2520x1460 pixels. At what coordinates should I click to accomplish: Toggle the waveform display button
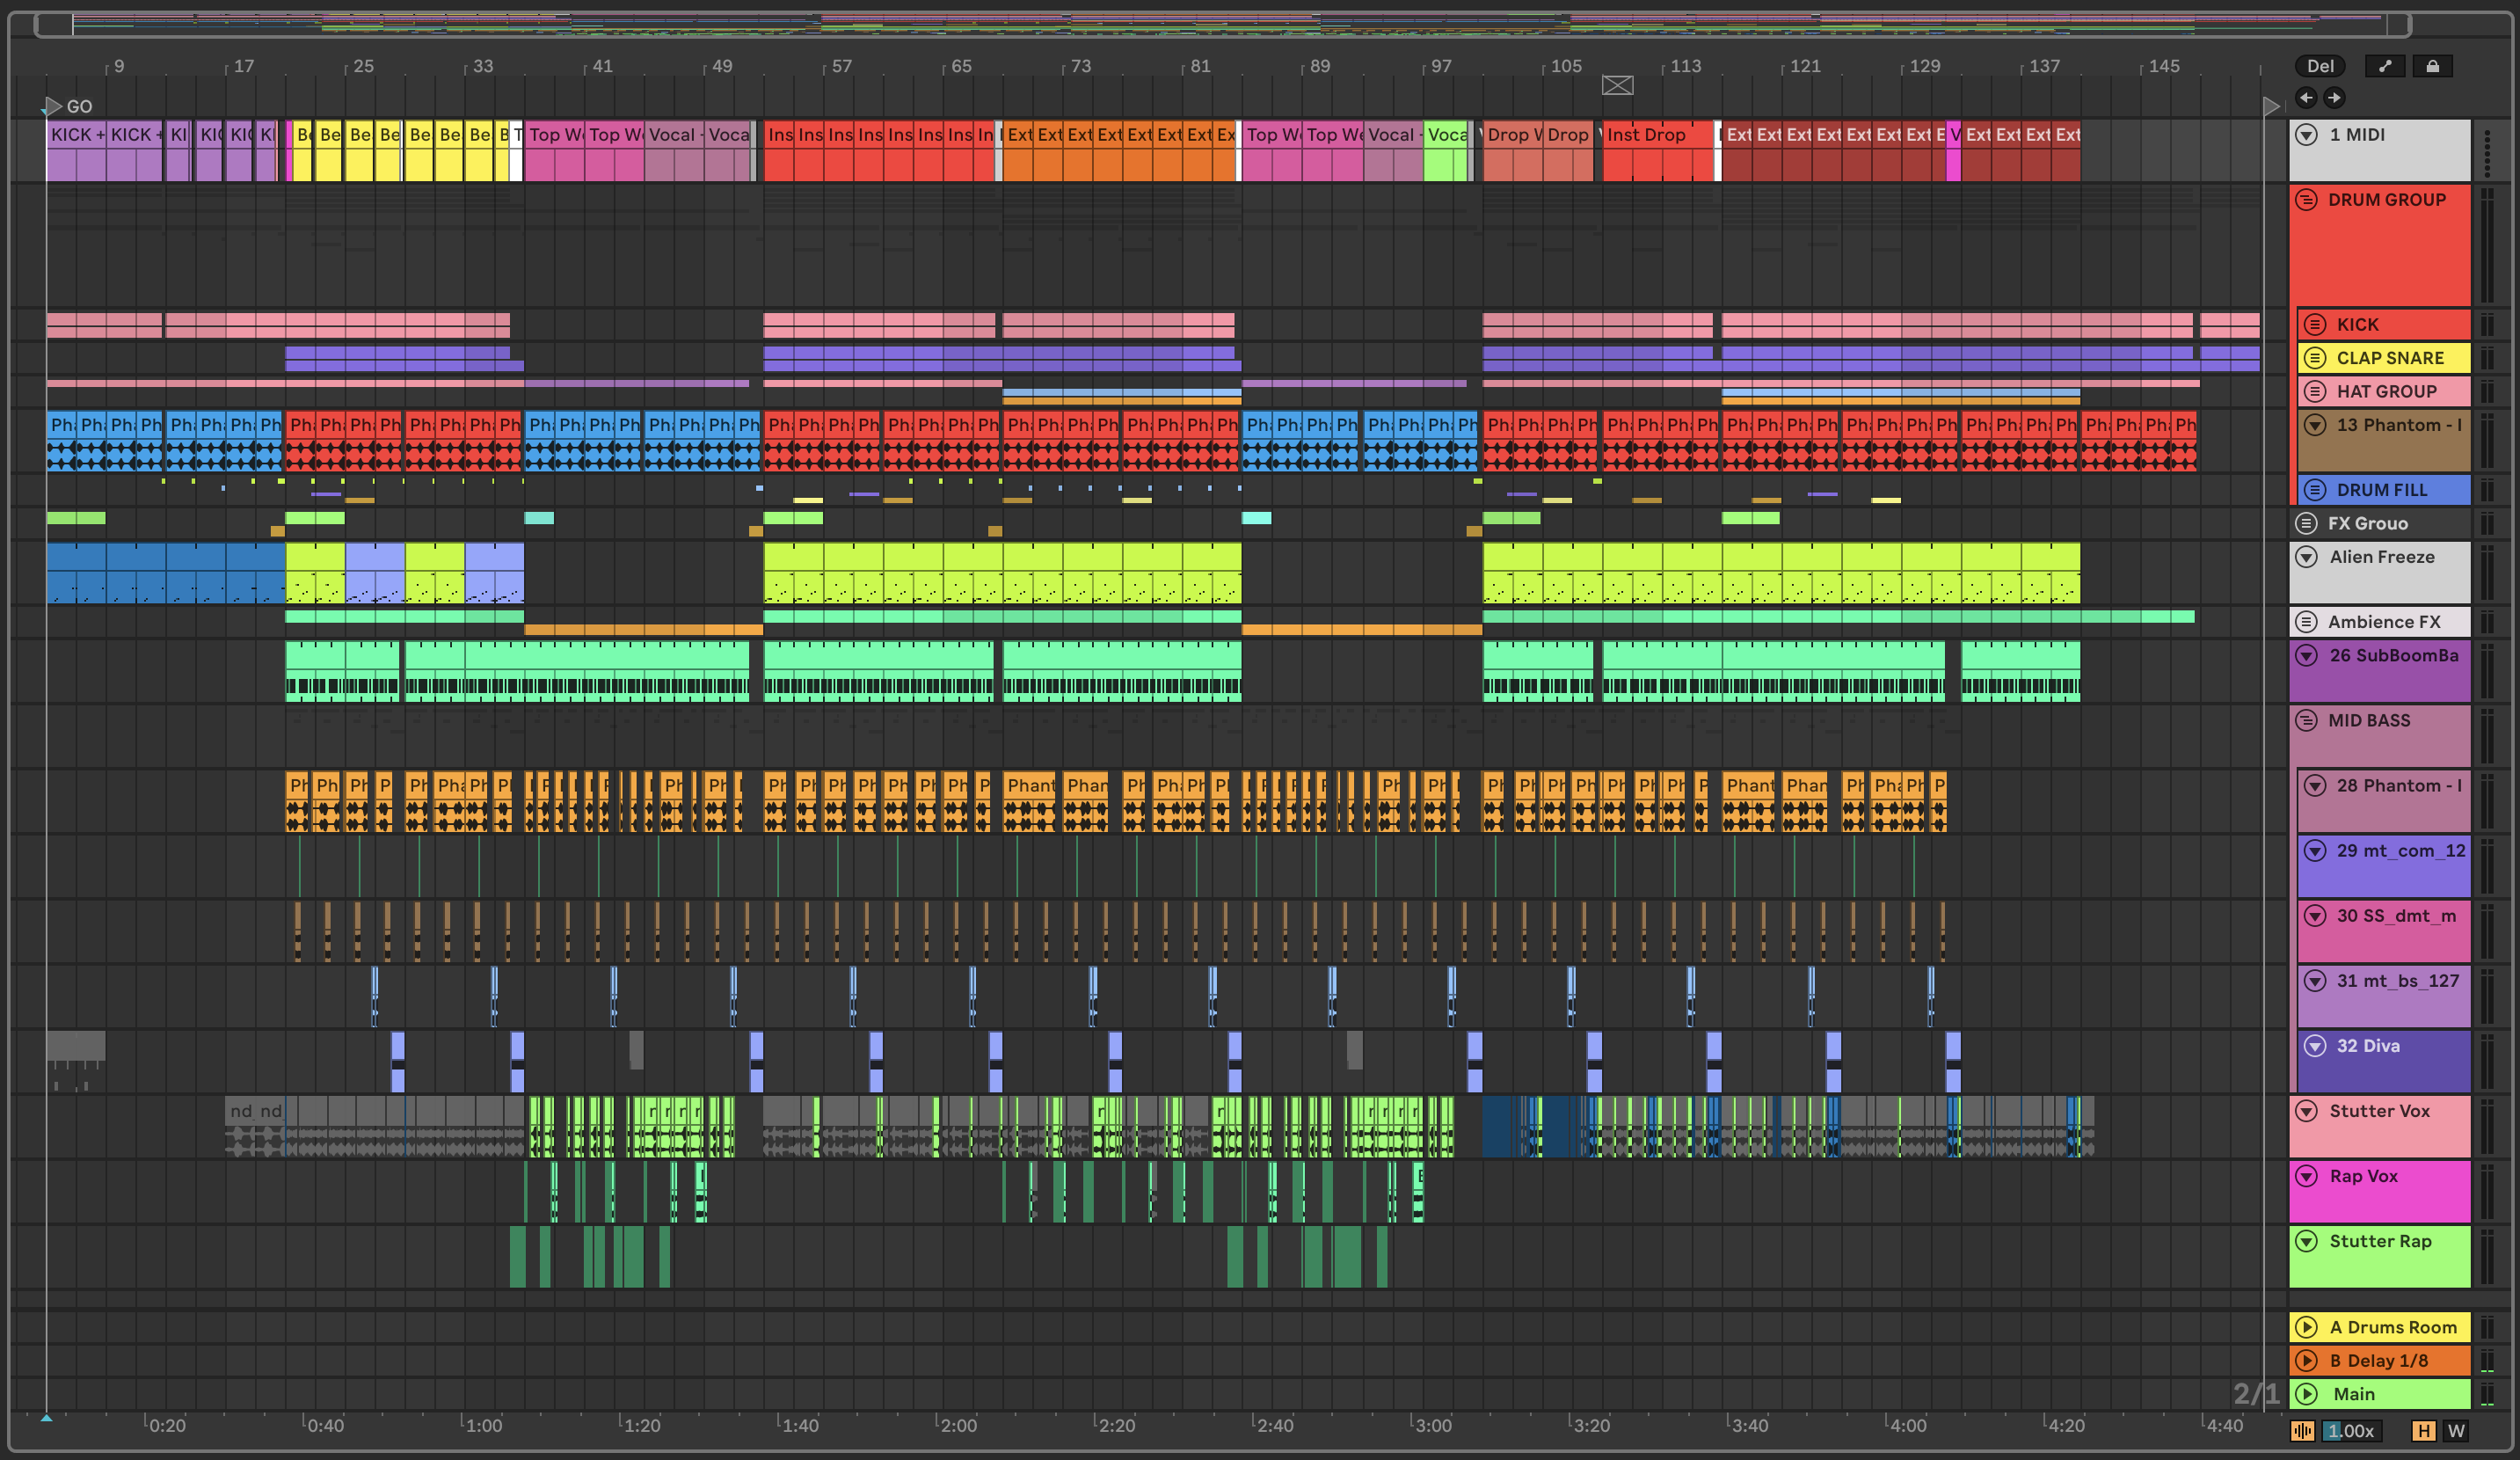2302,1431
